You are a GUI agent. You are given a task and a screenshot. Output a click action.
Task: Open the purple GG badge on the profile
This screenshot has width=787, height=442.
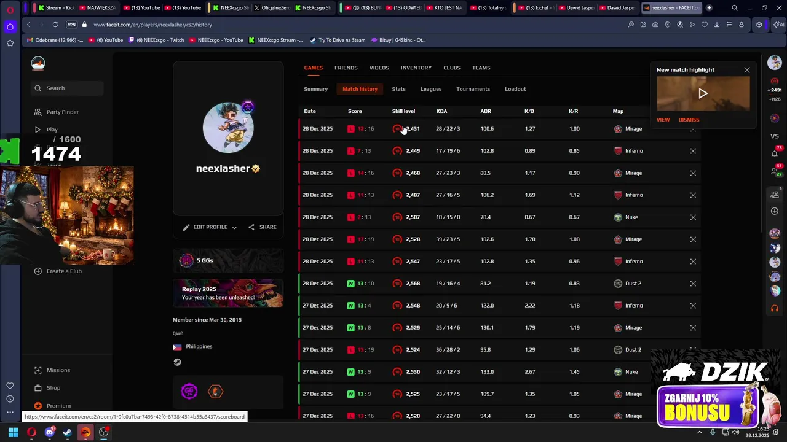tap(189, 391)
